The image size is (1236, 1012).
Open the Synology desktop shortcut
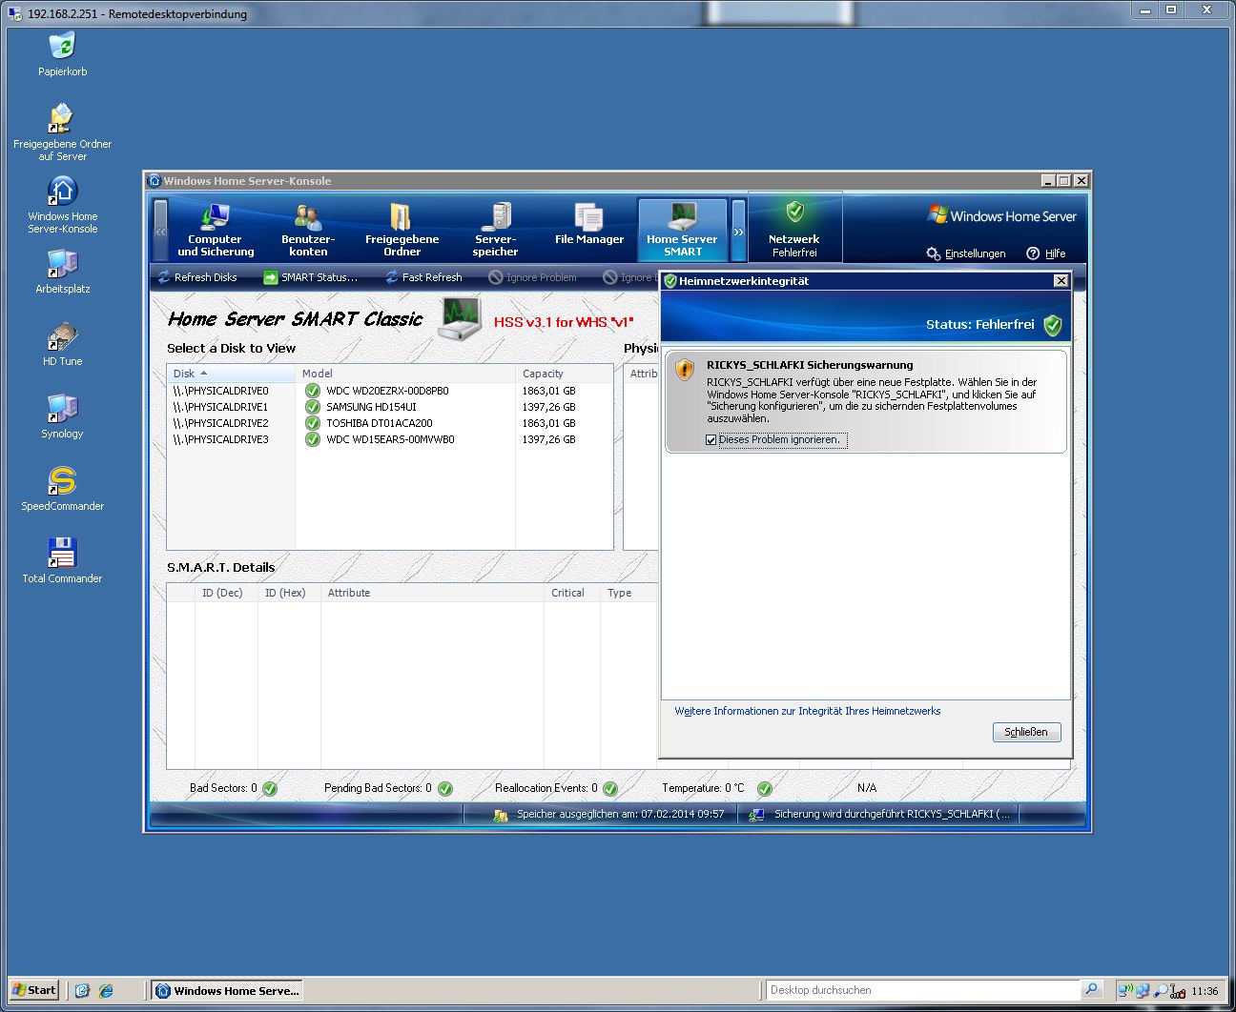(62, 415)
